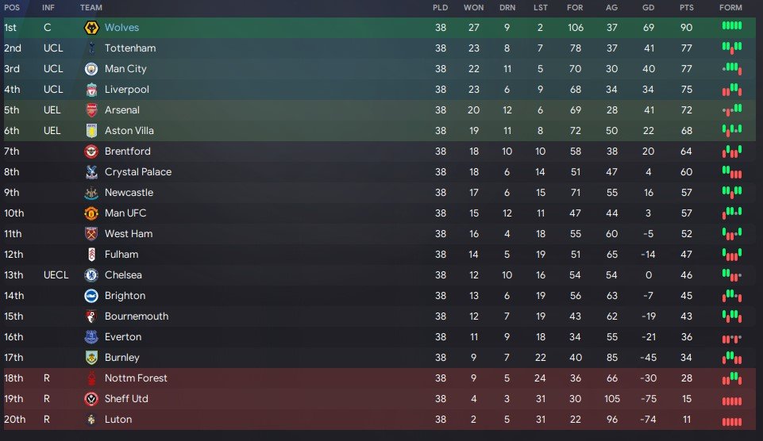Select the Nottm Forest relegation row
Image resolution: width=763 pixels, height=441 pixels.
[x=380, y=378]
